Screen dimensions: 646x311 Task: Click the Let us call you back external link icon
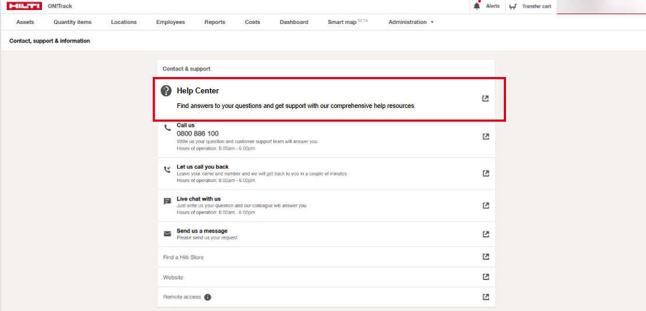485,173
